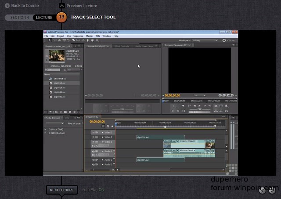Open the Workspace Editing dropdown
281x199 pixels.
coord(205,40)
